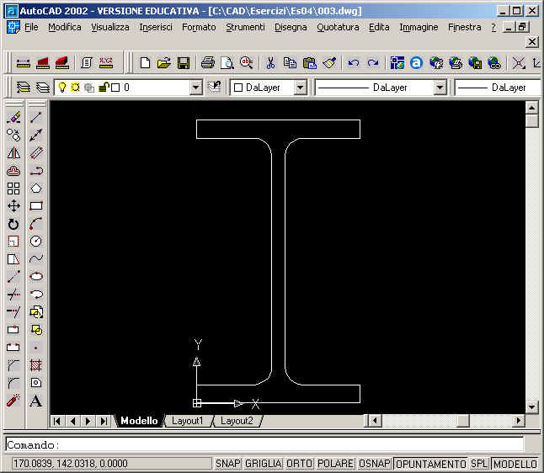The image size is (544, 473).
Task: Click the color DaLayer white swatch
Action: pos(238,88)
